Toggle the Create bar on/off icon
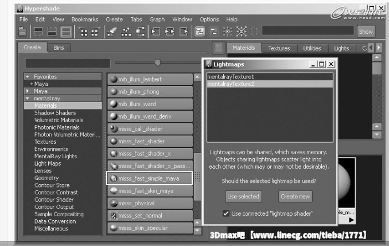This screenshot has height=246, width=389. (22, 32)
